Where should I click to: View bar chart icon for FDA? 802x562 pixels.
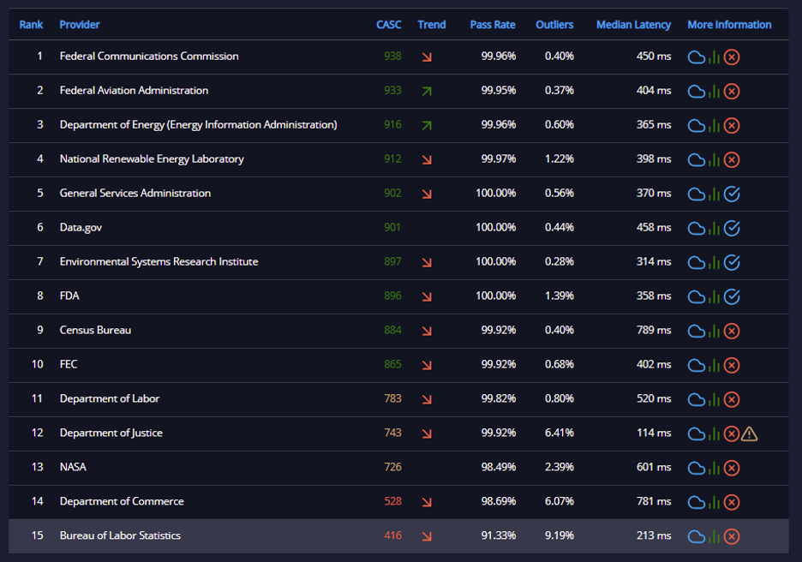click(714, 297)
